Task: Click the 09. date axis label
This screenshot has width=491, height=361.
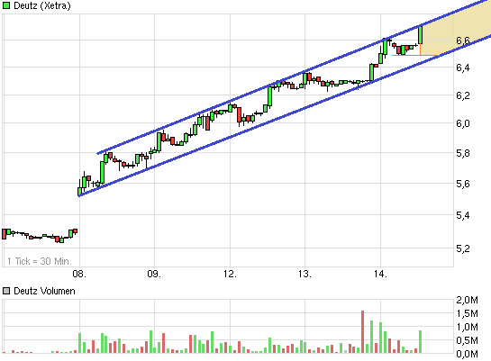Action: pyautogui.click(x=154, y=274)
